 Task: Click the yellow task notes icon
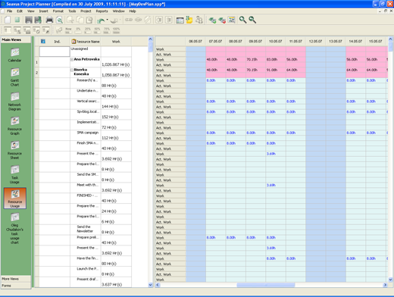click(189, 20)
